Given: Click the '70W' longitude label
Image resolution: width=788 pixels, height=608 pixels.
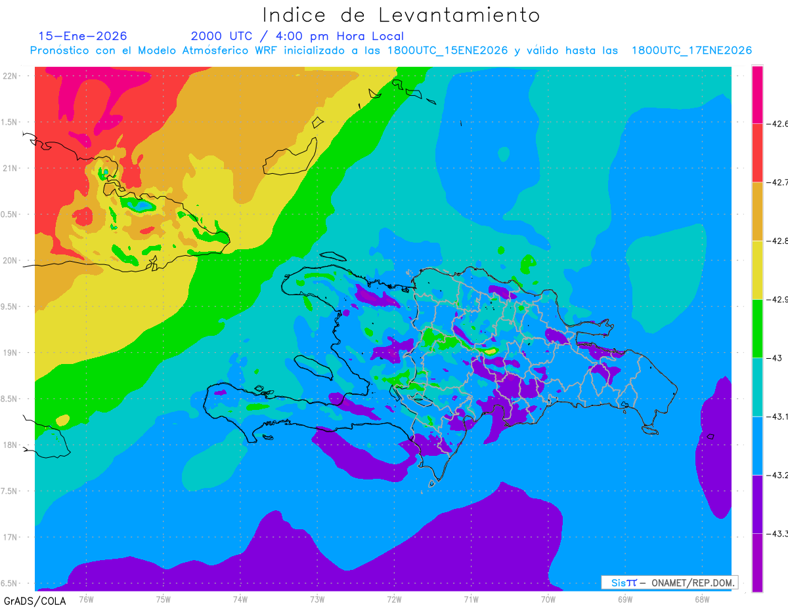Looking at the screenshot, I should tap(548, 599).
